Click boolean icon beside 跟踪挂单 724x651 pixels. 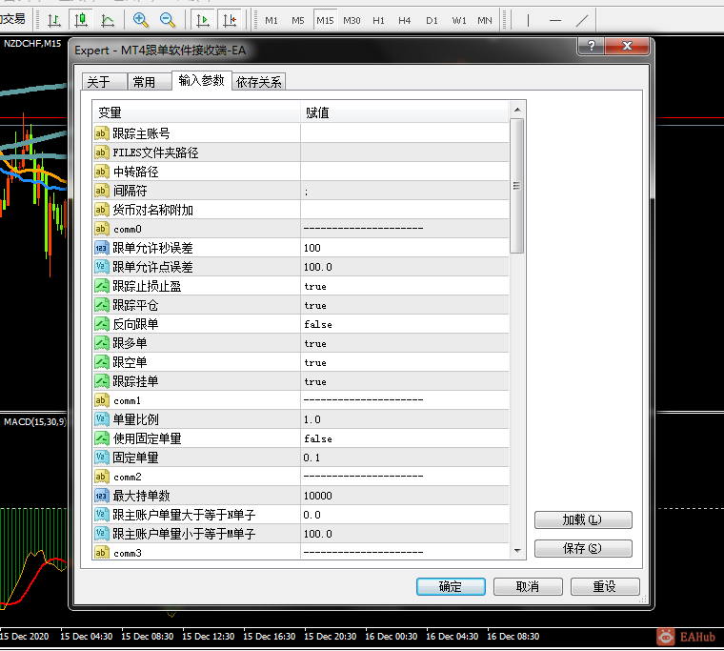(x=102, y=381)
